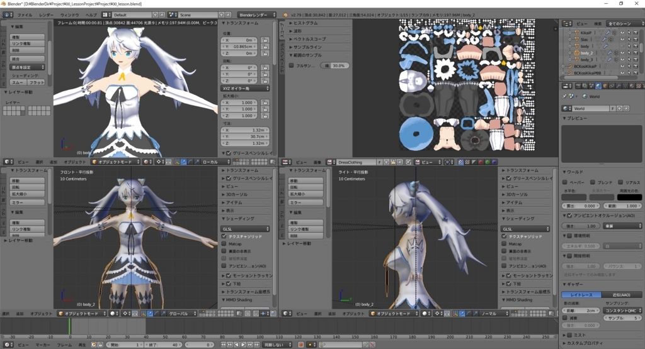The image size is (645, 349).
Task: Click the timeline use preview range icon
Action: (94, 345)
